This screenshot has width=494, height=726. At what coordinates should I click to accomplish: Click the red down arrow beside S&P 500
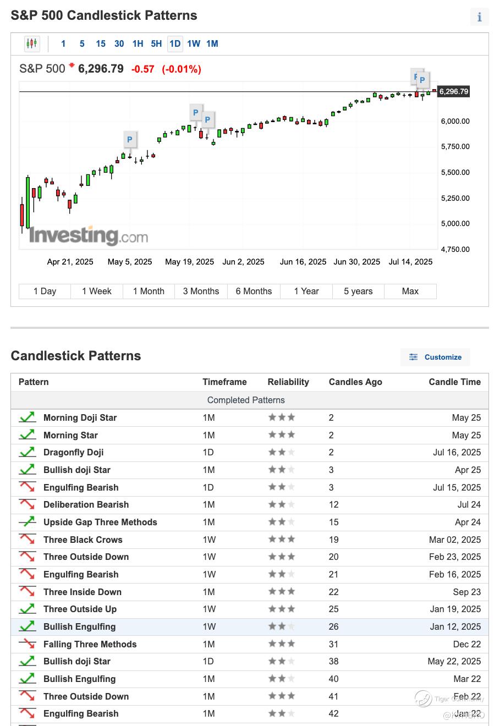(72, 66)
